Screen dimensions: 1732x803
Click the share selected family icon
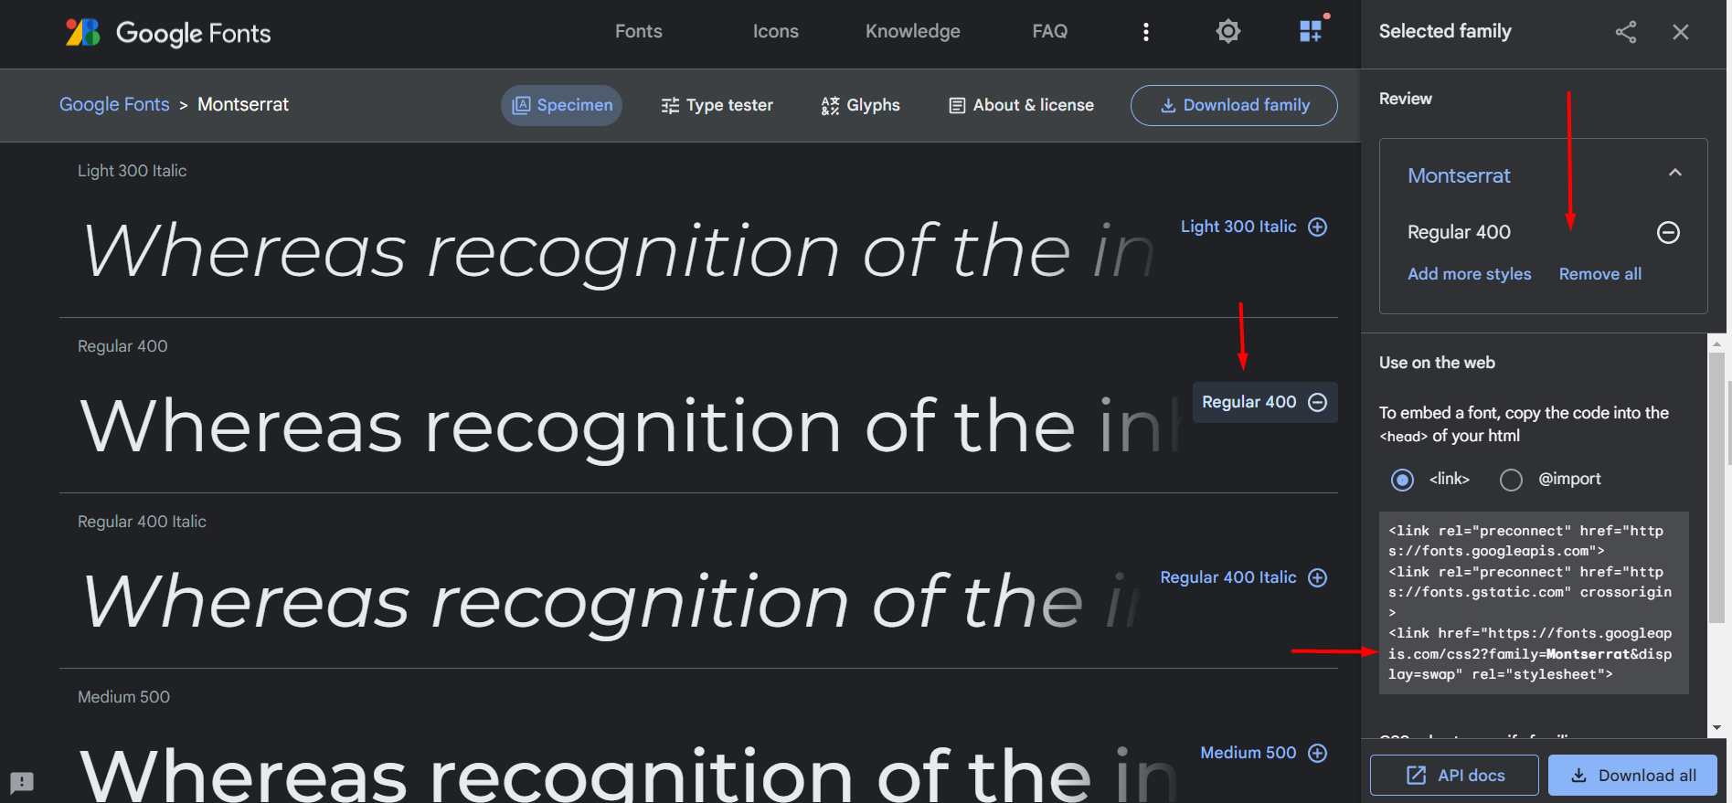[x=1626, y=32]
